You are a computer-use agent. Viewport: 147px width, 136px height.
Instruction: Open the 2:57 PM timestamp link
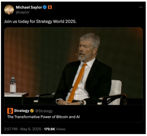[11, 129]
